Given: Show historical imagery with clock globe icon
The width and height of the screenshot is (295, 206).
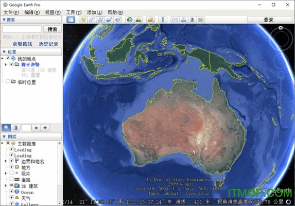Looking at the screenshot, I should pos(130,20).
